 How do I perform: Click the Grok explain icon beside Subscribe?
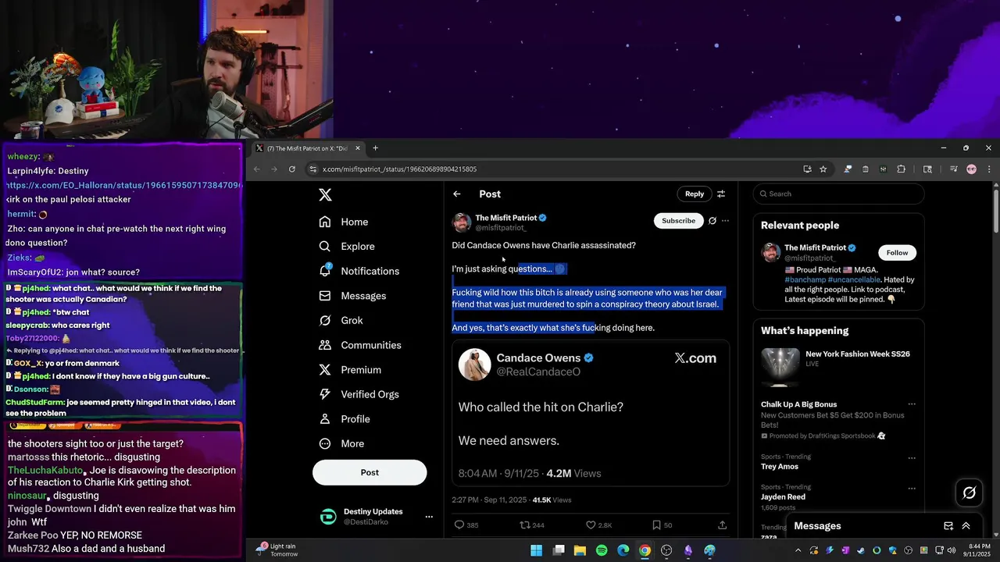tap(712, 221)
